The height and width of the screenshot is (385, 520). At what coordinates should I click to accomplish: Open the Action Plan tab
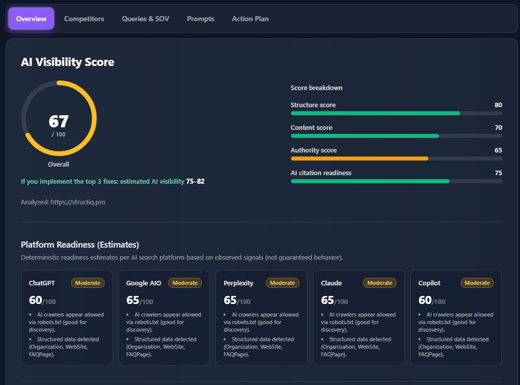point(250,19)
